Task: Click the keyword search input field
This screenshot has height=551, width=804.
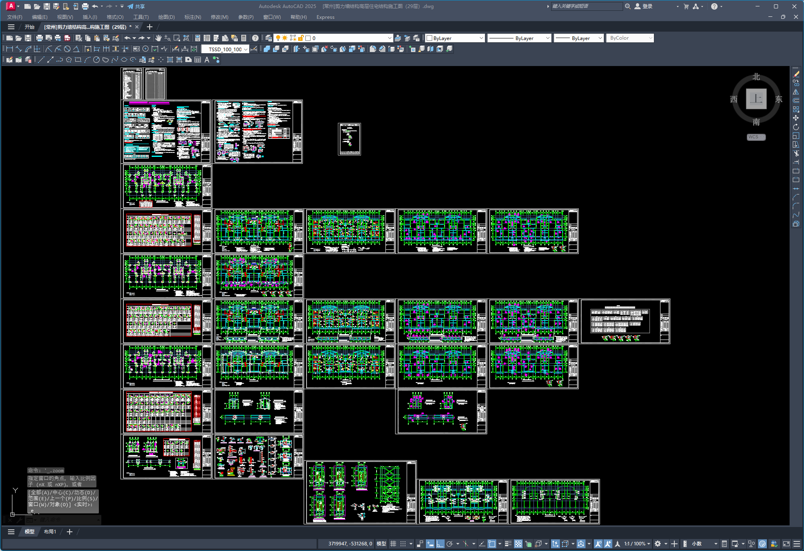Action: click(x=586, y=6)
